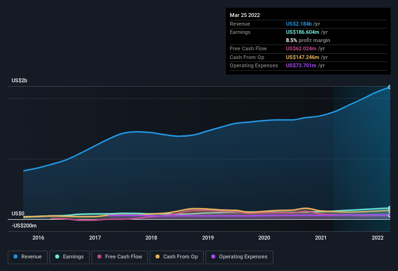Click the 2016 x-axis label
Image resolution: width=398 pixels, height=271 pixels.
pyautogui.click(x=38, y=238)
